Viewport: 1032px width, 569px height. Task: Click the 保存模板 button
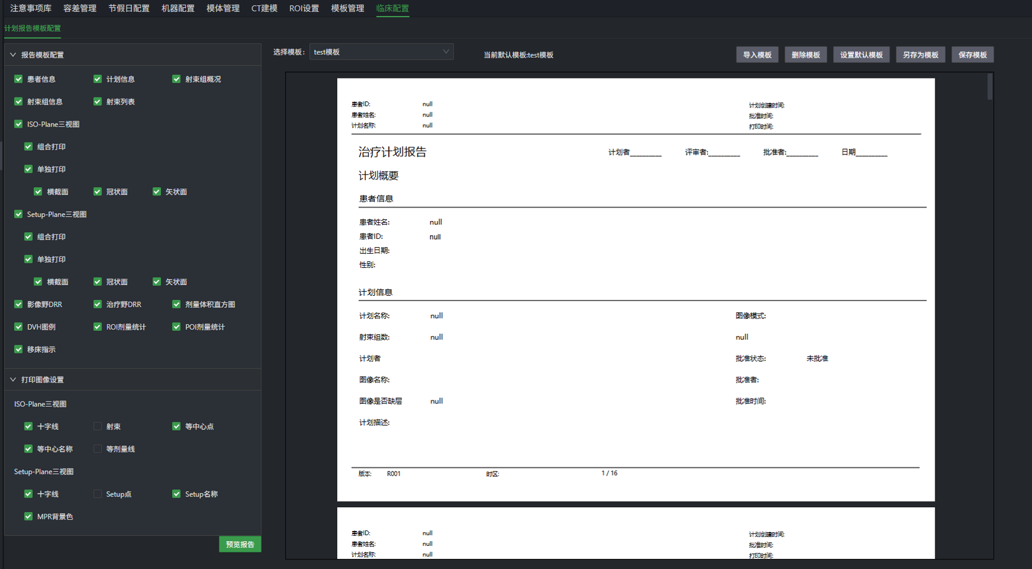(973, 55)
